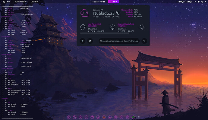The image size is (208, 120).
Task: Click the Conky Down Total 8,79M row
Action: click(x=17, y=114)
